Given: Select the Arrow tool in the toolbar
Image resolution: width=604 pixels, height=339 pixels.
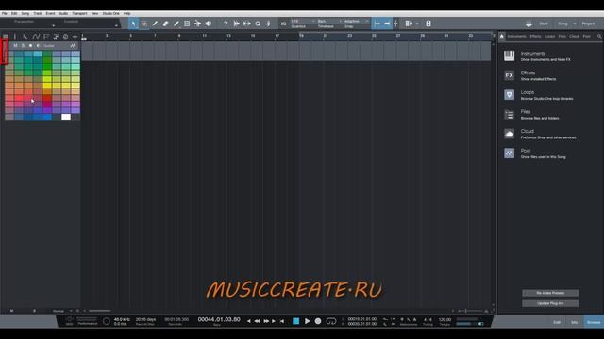Looking at the screenshot, I should click(133, 24).
